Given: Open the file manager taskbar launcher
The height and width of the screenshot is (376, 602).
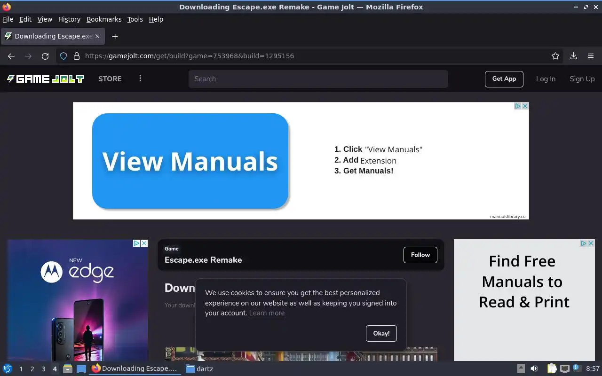Looking at the screenshot, I should (x=68, y=368).
